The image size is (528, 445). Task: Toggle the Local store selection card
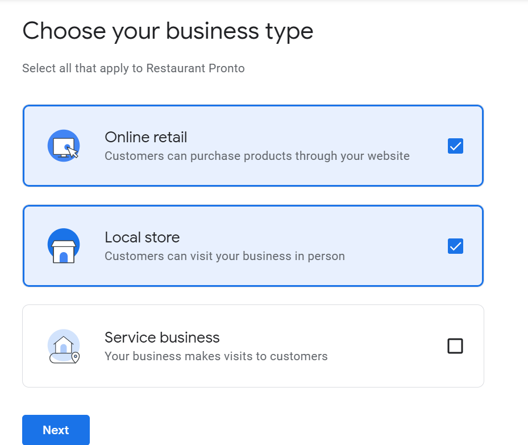coord(253,245)
